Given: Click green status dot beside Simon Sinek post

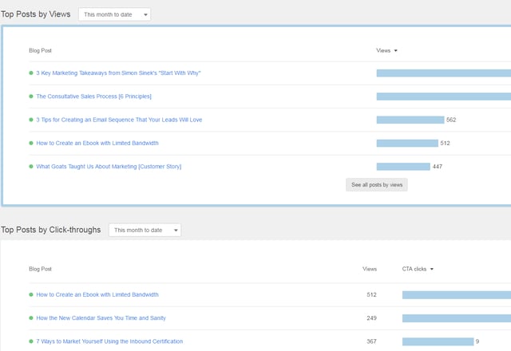Looking at the screenshot, I should (31, 73).
